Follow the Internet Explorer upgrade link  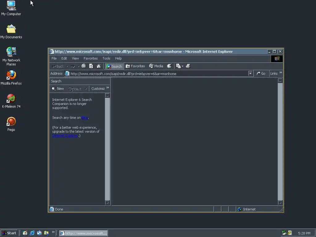(65, 136)
